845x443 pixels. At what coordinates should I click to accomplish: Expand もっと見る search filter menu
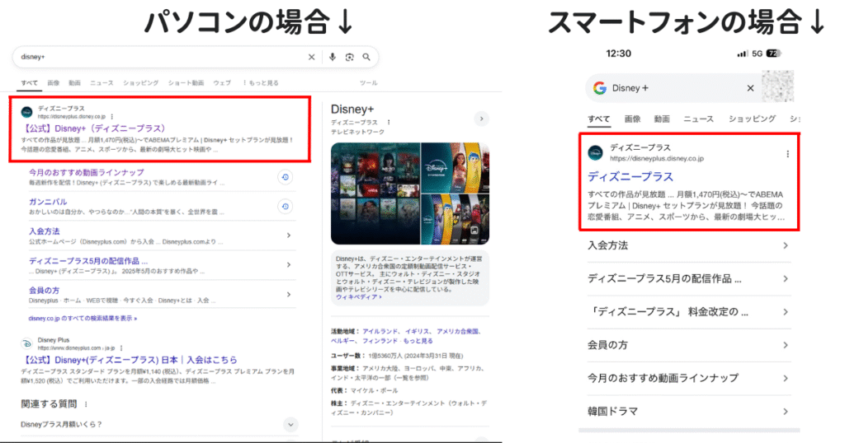click(261, 83)
